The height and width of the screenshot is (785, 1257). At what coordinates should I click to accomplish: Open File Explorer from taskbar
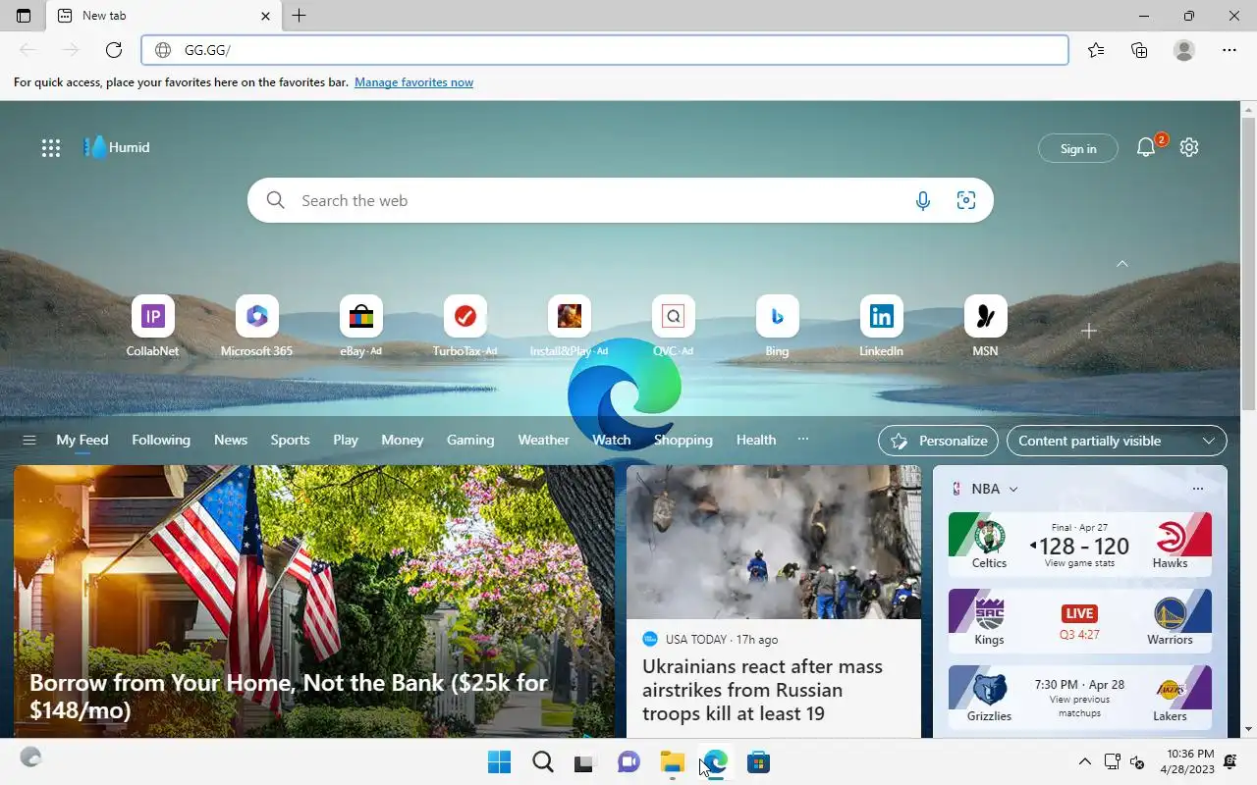click(672, 761)
